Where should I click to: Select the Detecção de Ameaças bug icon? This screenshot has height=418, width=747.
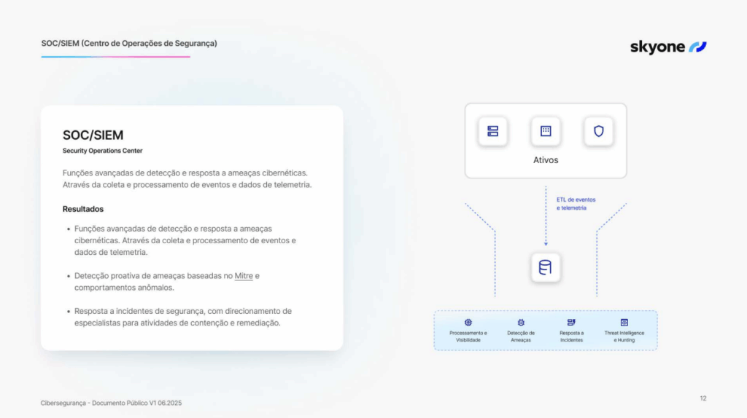pyautogui.click(x=521, y=322)
